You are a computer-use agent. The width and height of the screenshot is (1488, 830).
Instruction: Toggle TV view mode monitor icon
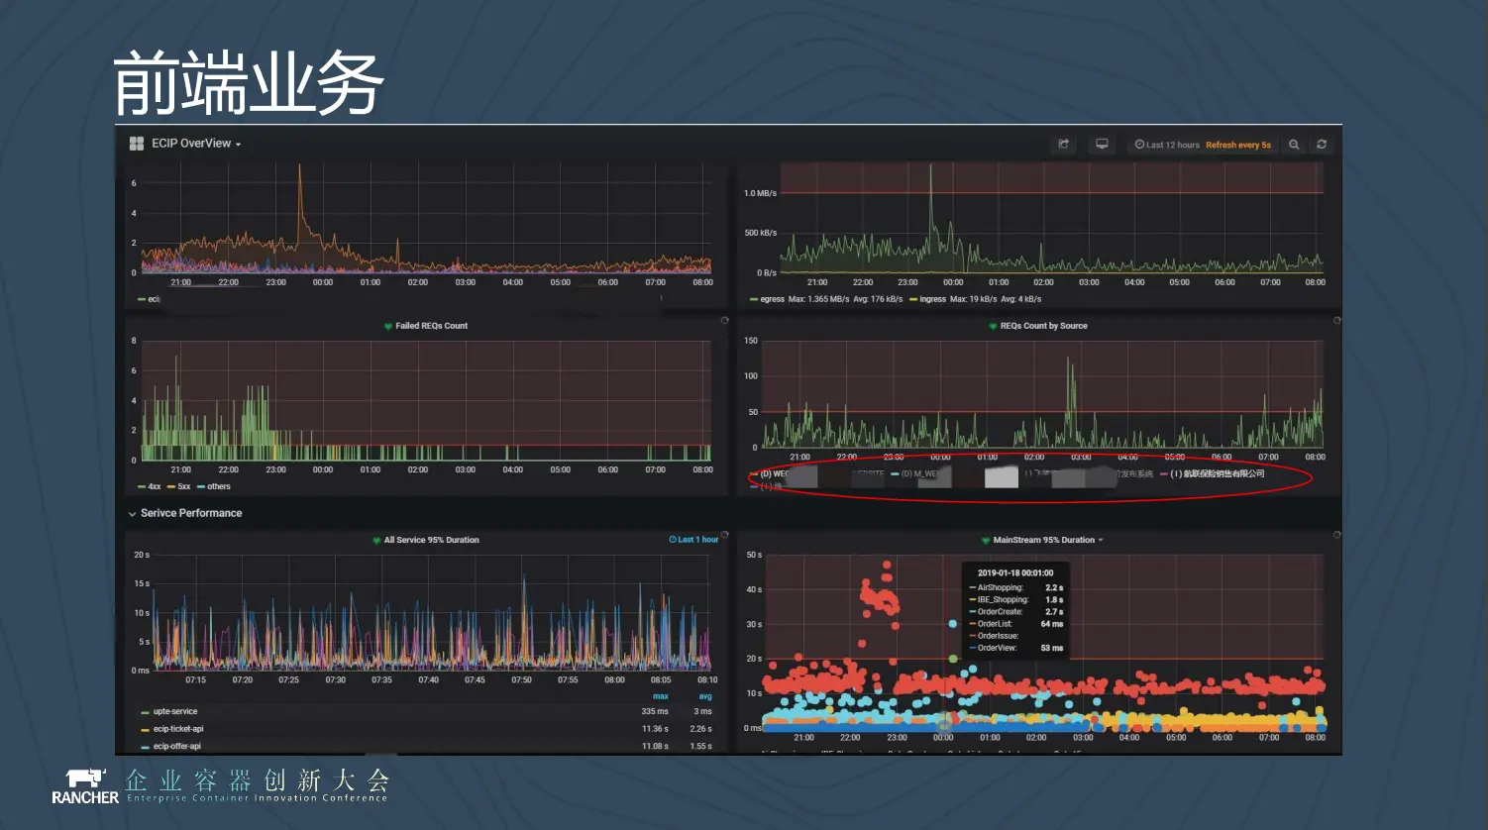pyautogui.click(x=1102, y=145)
